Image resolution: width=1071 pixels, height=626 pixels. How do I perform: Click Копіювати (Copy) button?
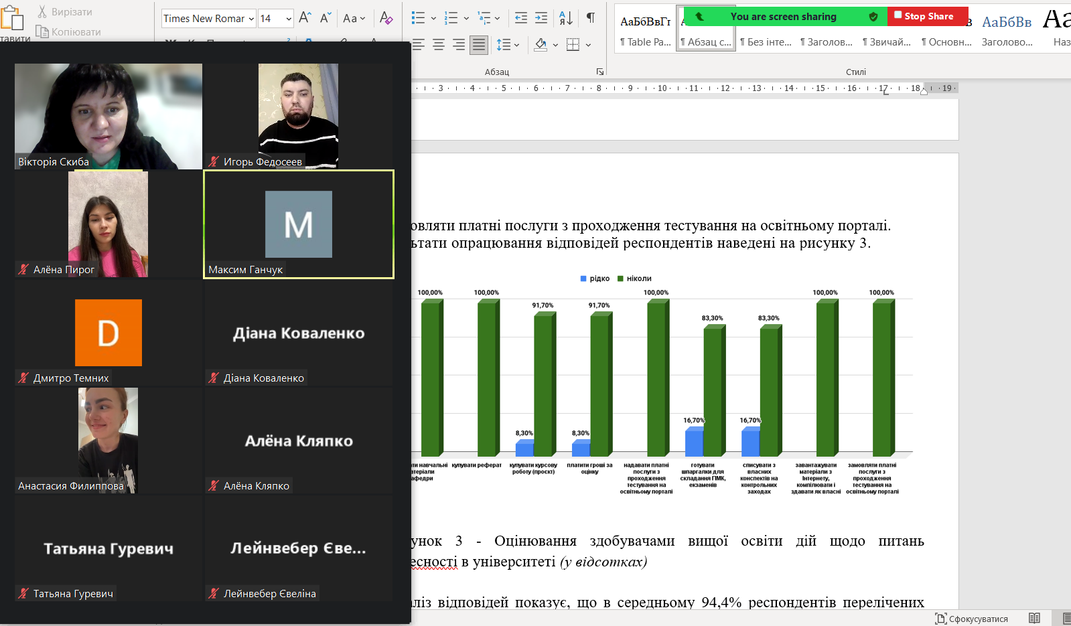69,31
